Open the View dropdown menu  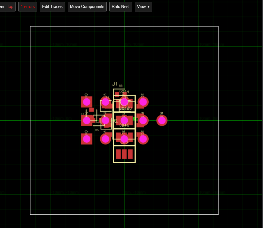144,7
